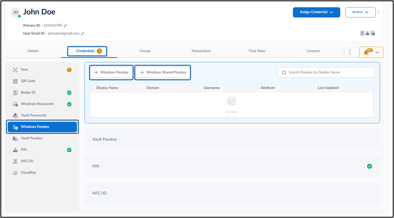This screenshot has width=394, height=218.
Task: Click the John Doe name heading
Action: point(39,12)
